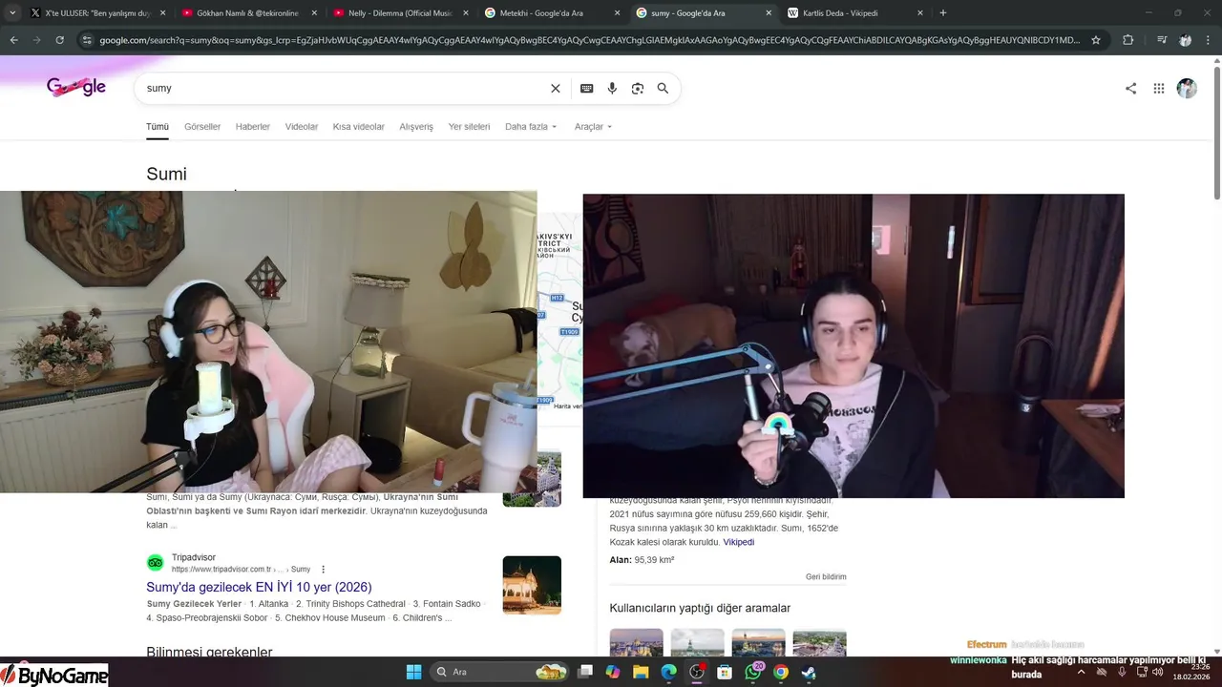Screen dimensions: 1222x687
Task: View site information icon in address bar
Action: (x=87, y=40)
